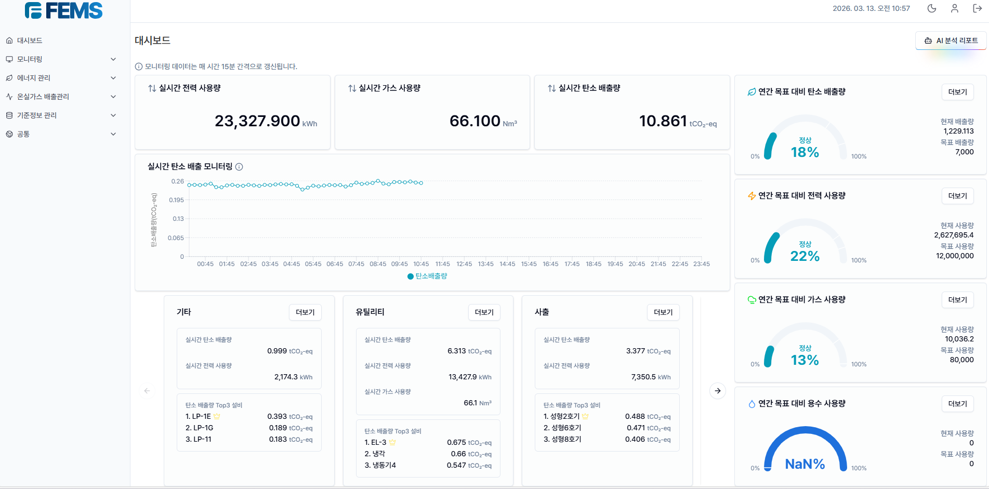Open 더보기 for 연간 목표 대비 탄소 배출량

(957, 92)
